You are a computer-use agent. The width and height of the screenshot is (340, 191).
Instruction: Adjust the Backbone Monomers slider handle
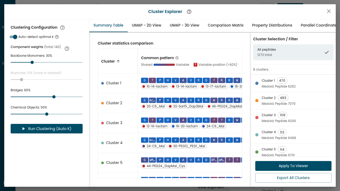pyautogui.click(x=32, y=62)
